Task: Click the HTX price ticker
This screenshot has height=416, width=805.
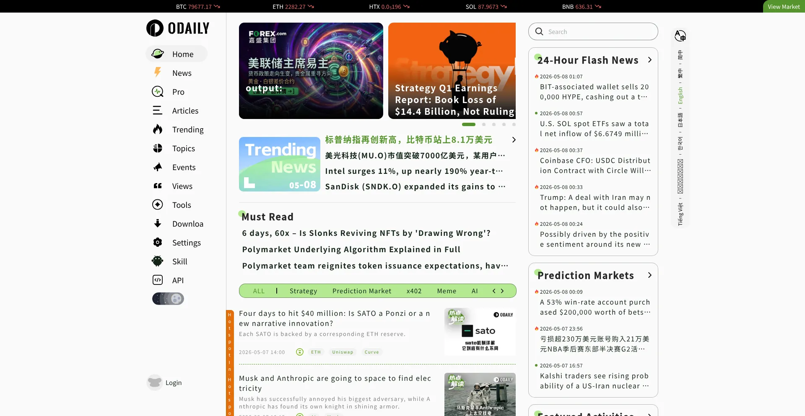Action: (389, 6)
